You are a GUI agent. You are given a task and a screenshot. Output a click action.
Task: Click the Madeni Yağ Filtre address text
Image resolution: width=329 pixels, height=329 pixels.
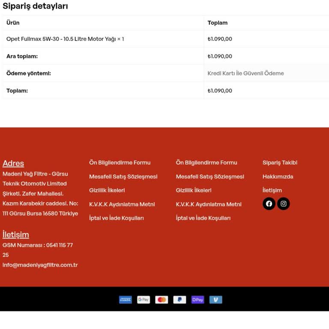pyautogui.click(x=40, y=194)
